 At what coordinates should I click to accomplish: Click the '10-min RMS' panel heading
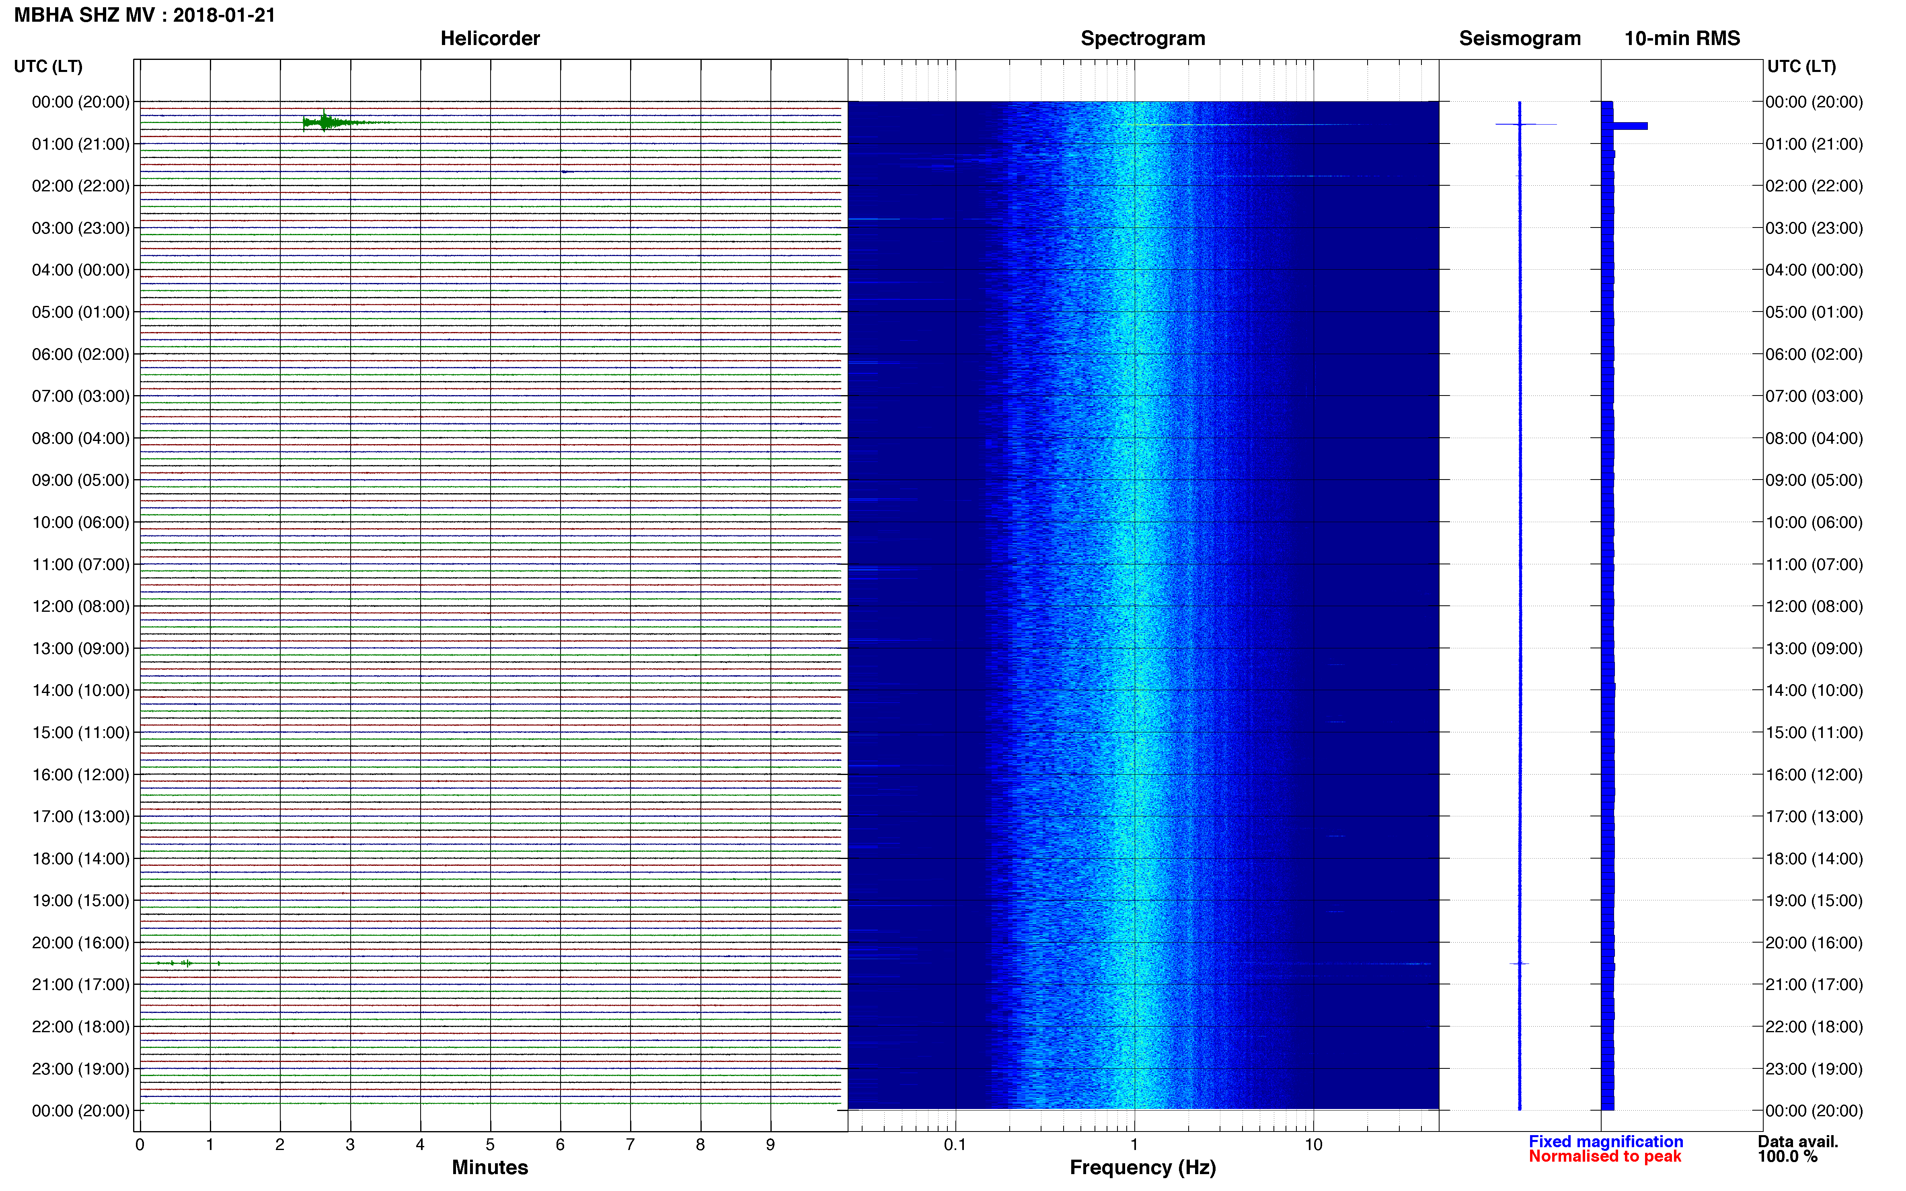(x=1682, y=39)
